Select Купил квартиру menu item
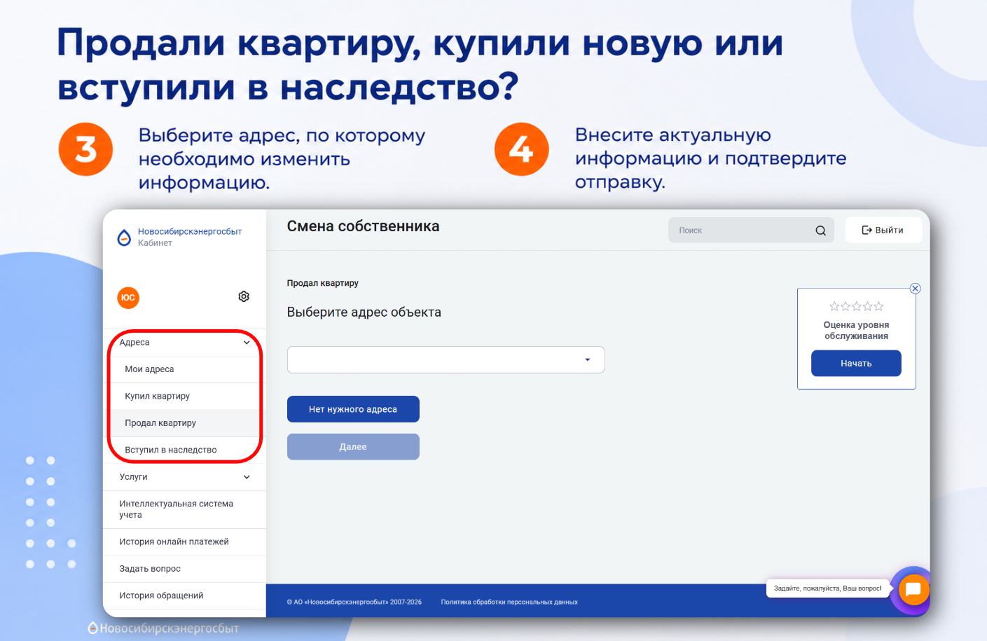987x641 pixels. click(x=184, y=397)
